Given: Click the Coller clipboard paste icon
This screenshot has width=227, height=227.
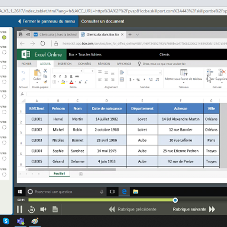Looking at the screenshot, I should point(37,73).
